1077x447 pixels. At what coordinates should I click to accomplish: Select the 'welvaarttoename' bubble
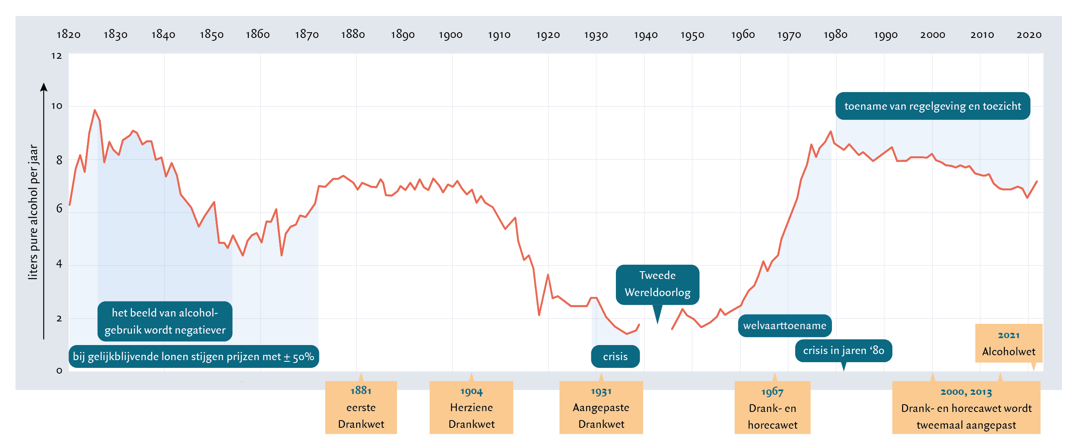click(784, 325)
